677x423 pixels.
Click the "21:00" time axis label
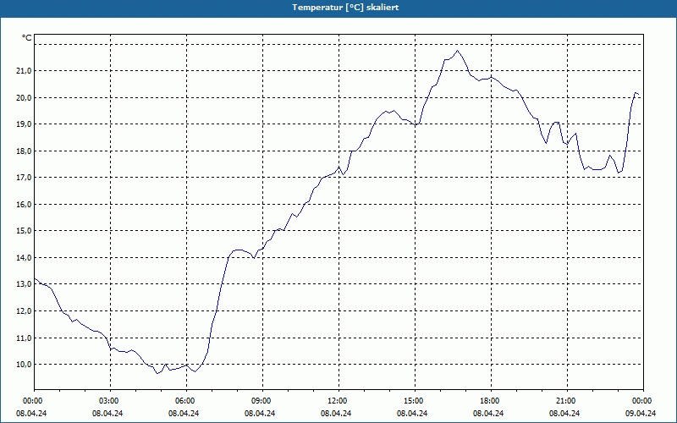(x=565, y=401)
